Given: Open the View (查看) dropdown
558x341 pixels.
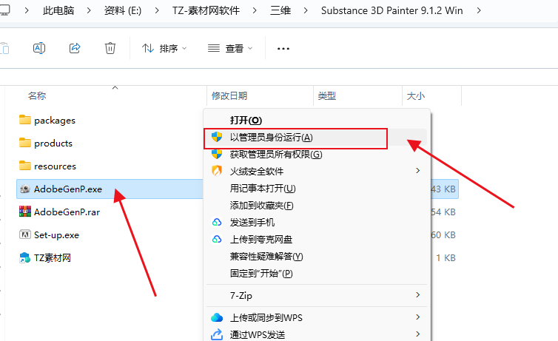Looking at the screenshot, I should [x=230, y=48].
